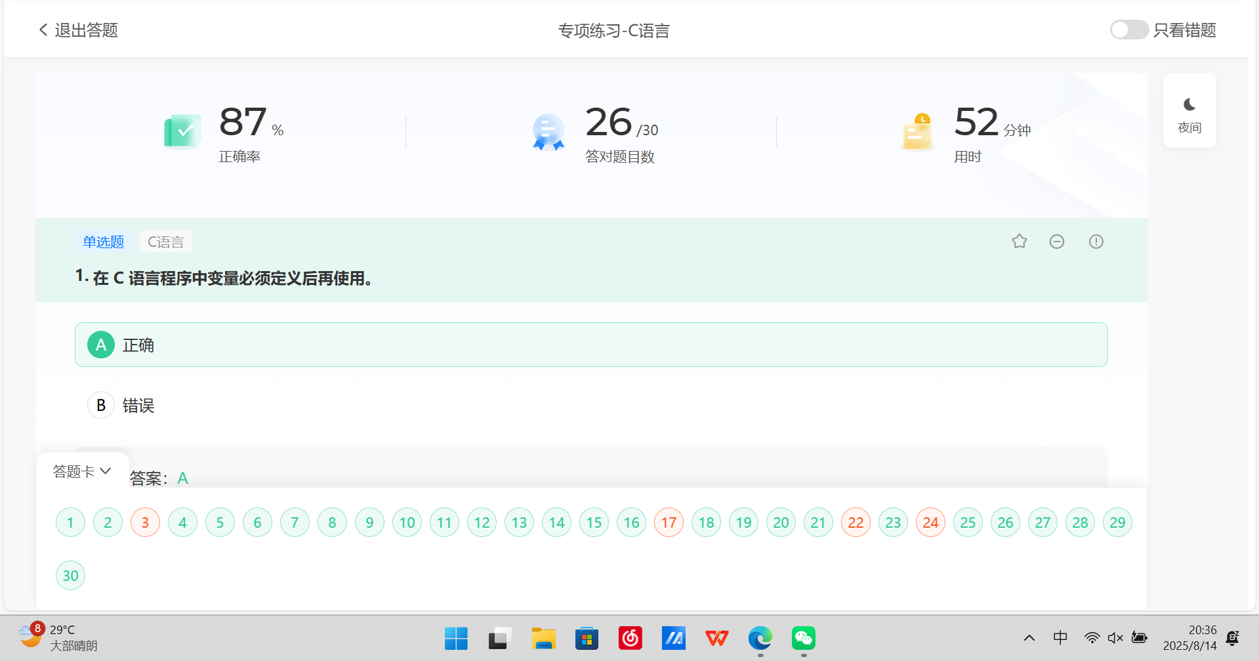This screenshot has width=1259, height=661.
Task: Expand hidden icons in the system tray
Action: pyautogui.click(x=1029, y=637)
